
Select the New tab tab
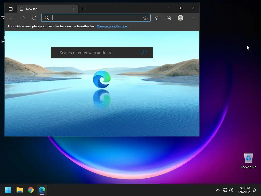click(x=47, y=9)
